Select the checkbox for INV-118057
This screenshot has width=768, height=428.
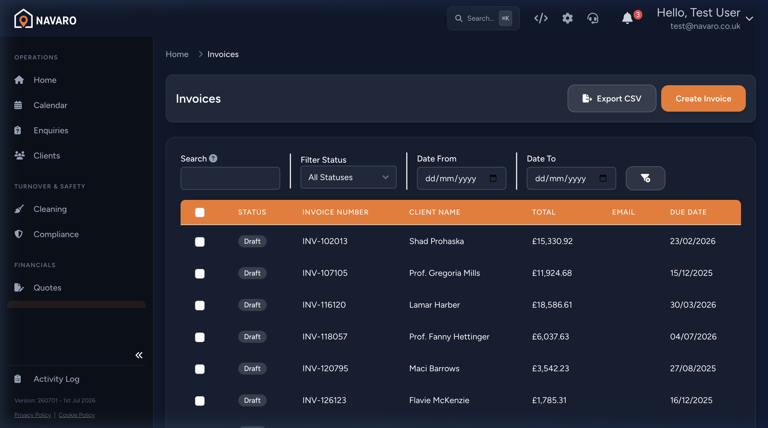tap(200, 337)
